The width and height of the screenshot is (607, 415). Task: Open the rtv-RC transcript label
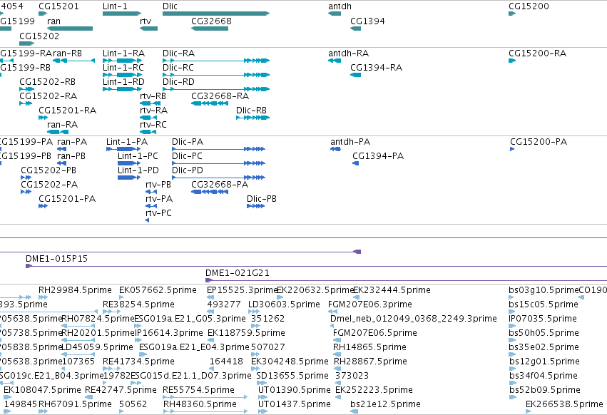coord(153,125)
